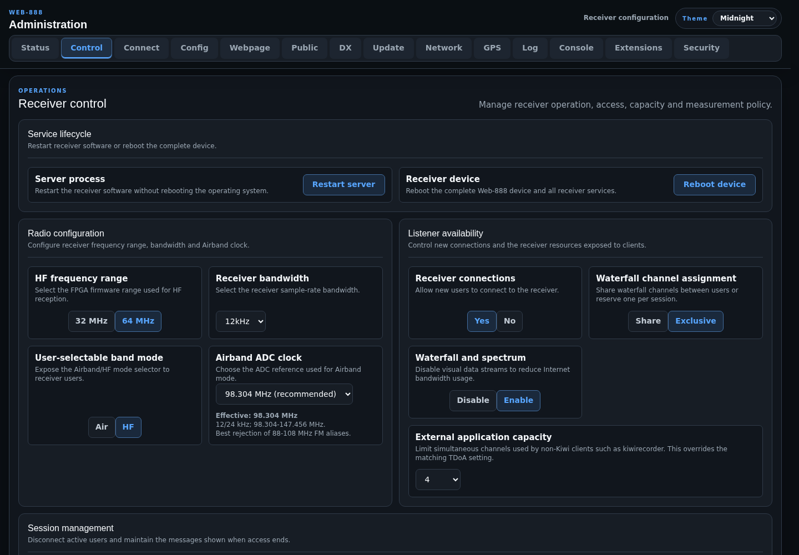Open the Midnight theme dropdown
The width and height of the screenshot is (799, 555).
tap(745, 18)
